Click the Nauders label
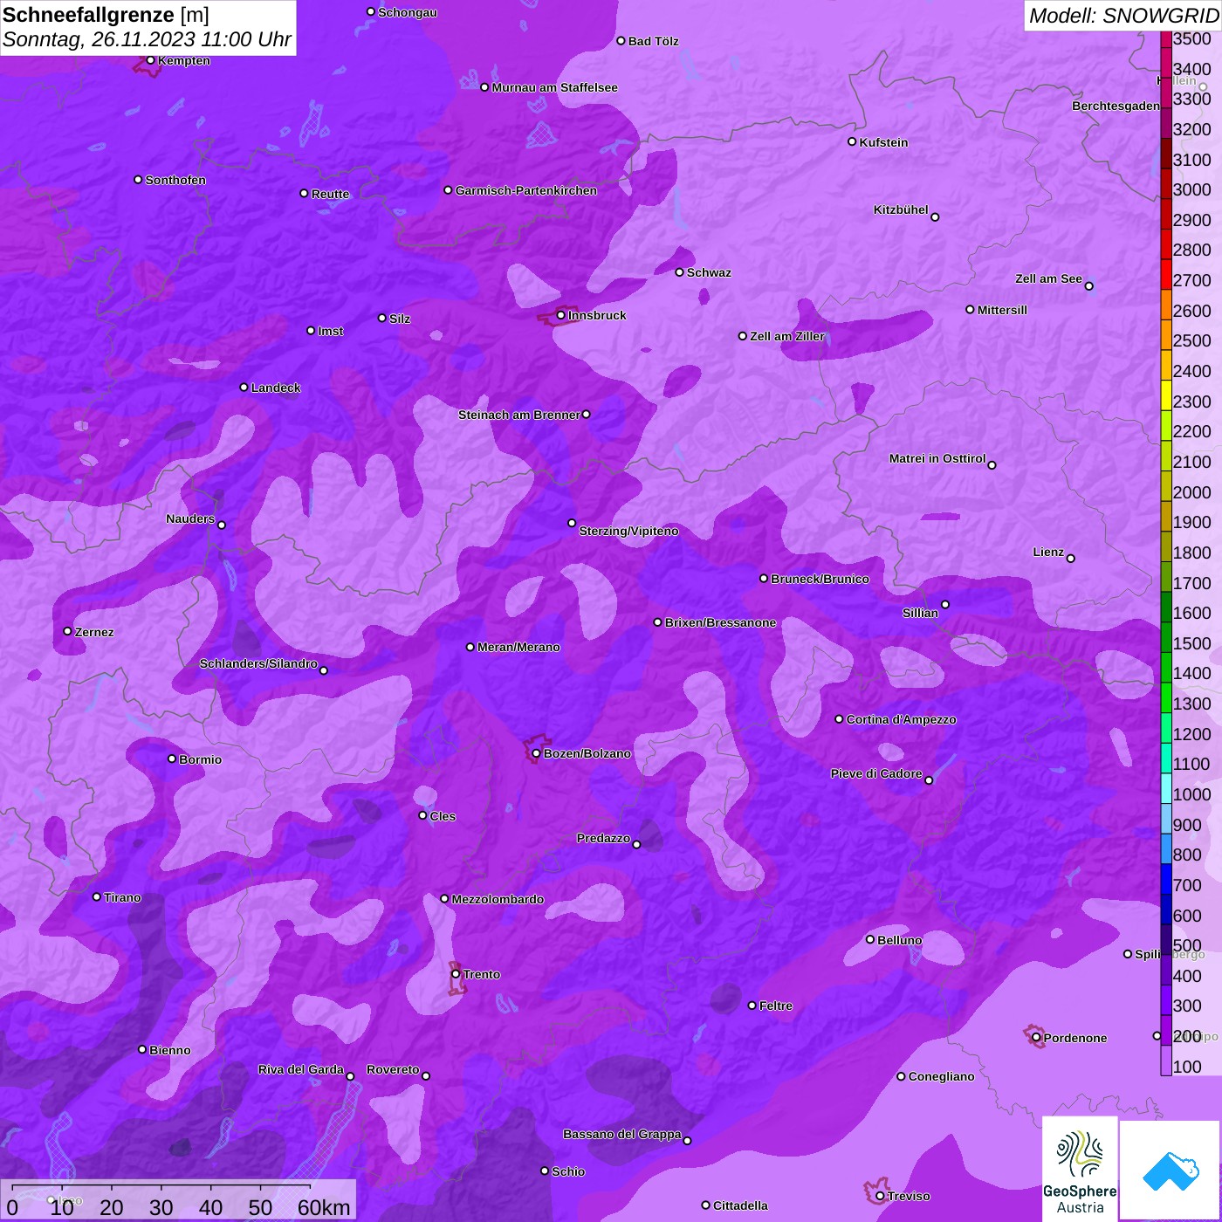The height and width of the screenshot is (1222, 1222). [190, 518]
